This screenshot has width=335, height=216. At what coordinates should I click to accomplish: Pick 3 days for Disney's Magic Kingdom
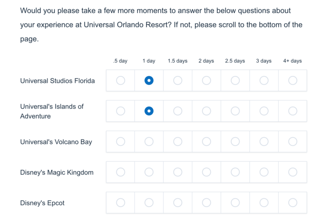(x=264, y=172)
